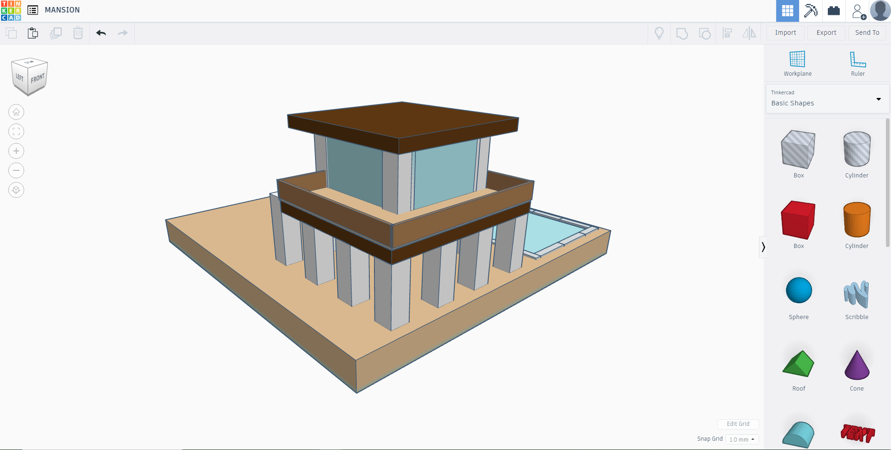The image size is (891, 450).
Task: Click the Undo arrow
Action: point(100,33)
